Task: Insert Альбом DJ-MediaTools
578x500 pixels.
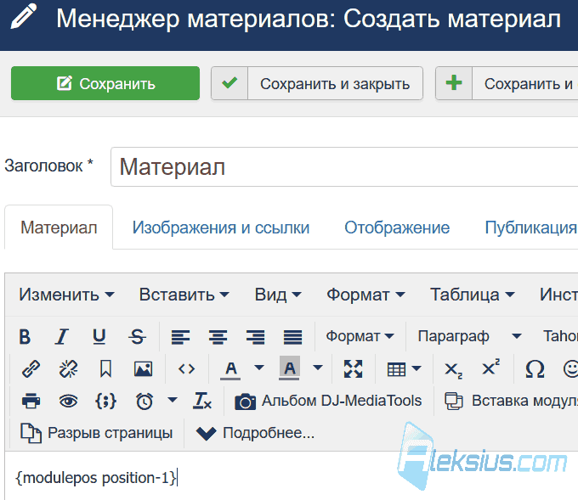Action: point(328,401)
